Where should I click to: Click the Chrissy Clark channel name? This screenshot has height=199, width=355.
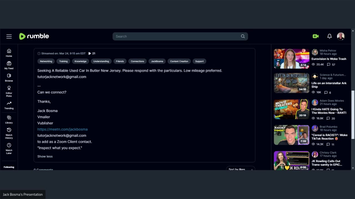[x=328, y=153]
